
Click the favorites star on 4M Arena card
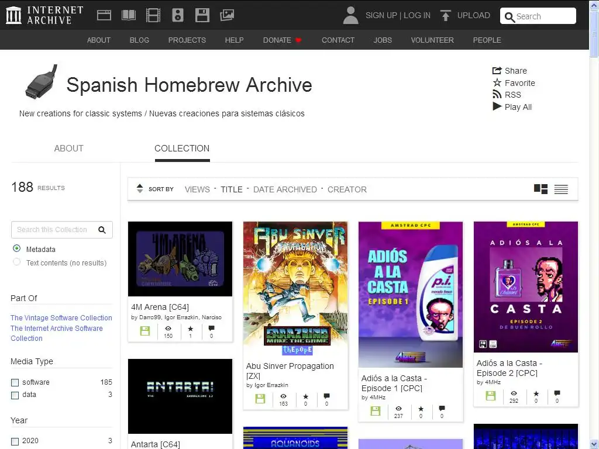[190, 329]
